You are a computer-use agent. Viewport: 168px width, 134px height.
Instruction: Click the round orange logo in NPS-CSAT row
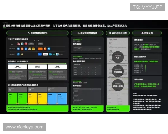[x=45, y=49]
